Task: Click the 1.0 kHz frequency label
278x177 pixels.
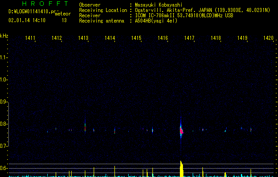Action: pos(4,80)
